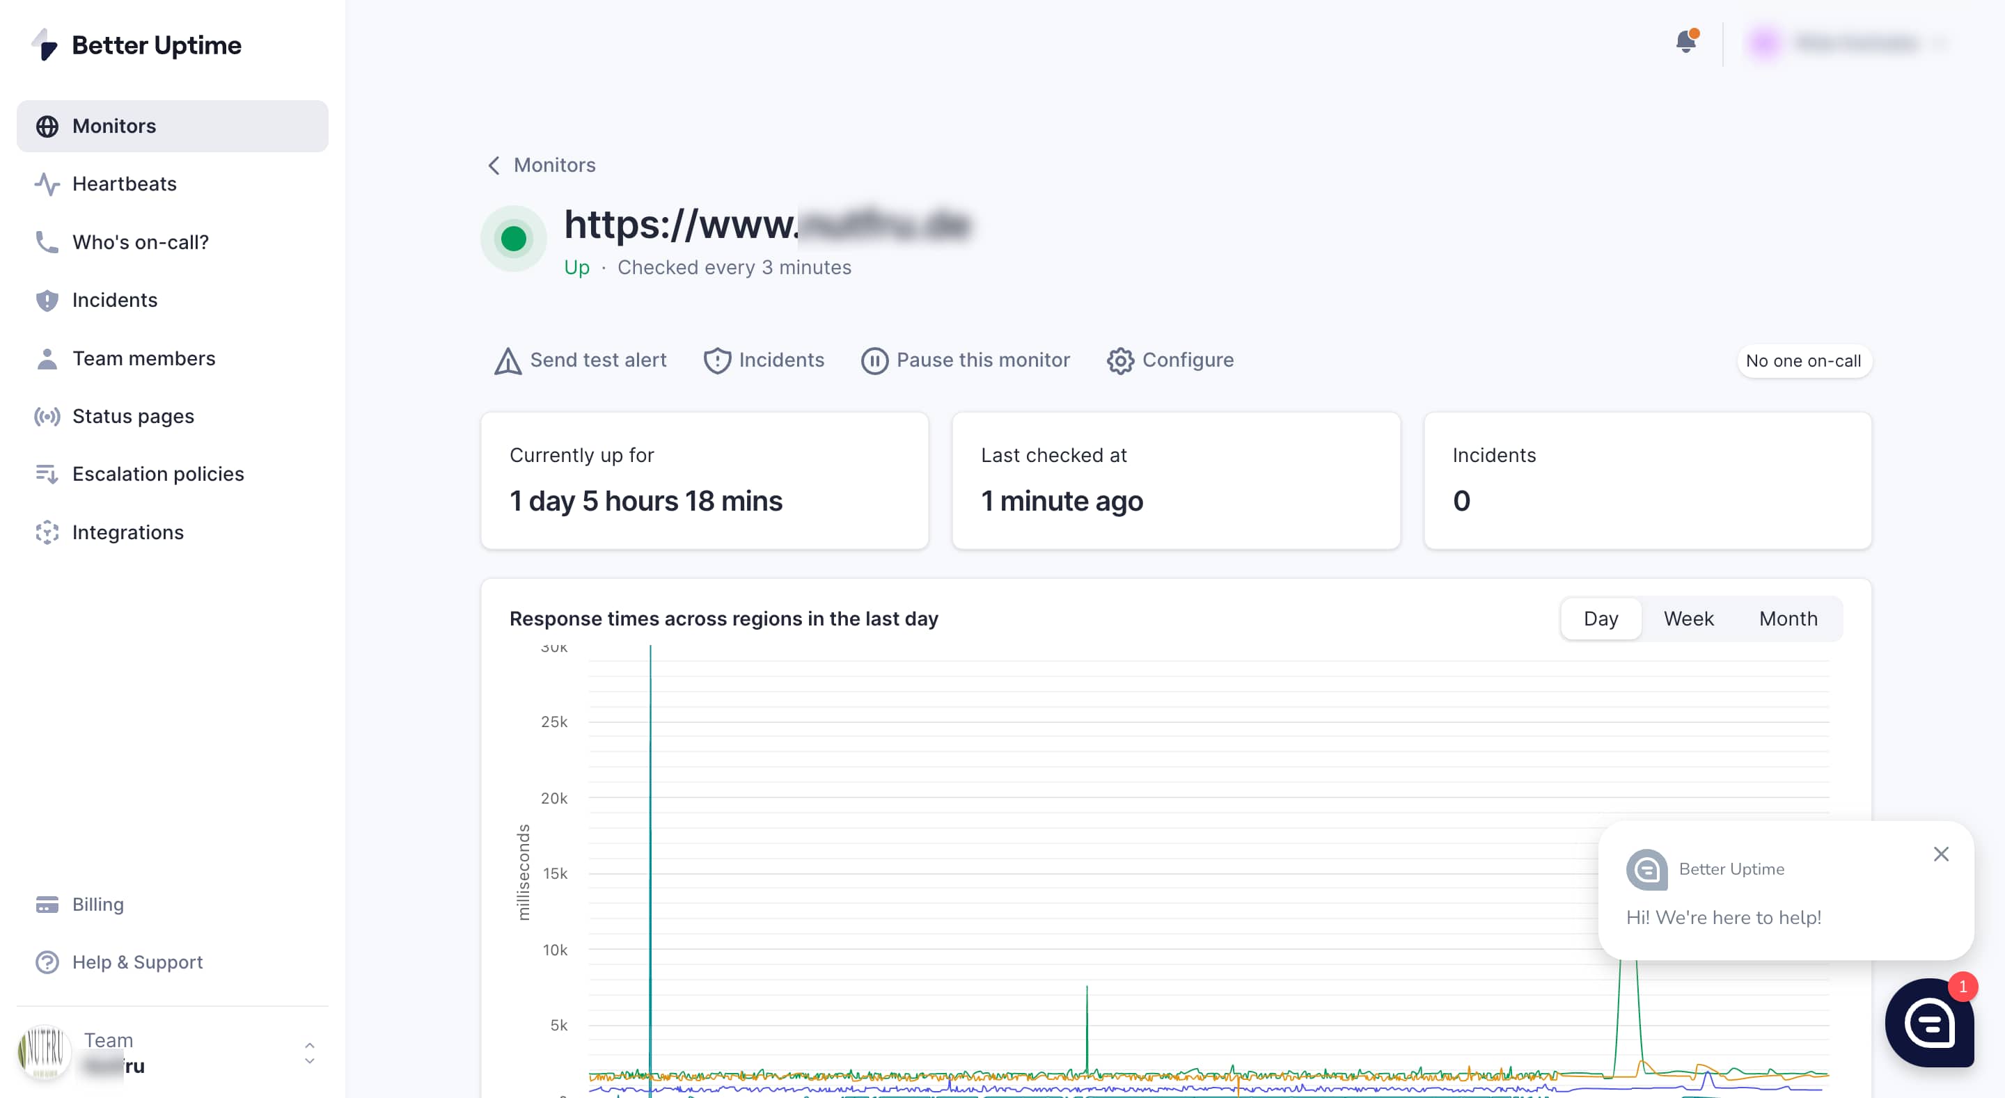Viewport: 2005px width, 1098px height.
Task: Click the monitor URL heading
Action: coord(767,225)
